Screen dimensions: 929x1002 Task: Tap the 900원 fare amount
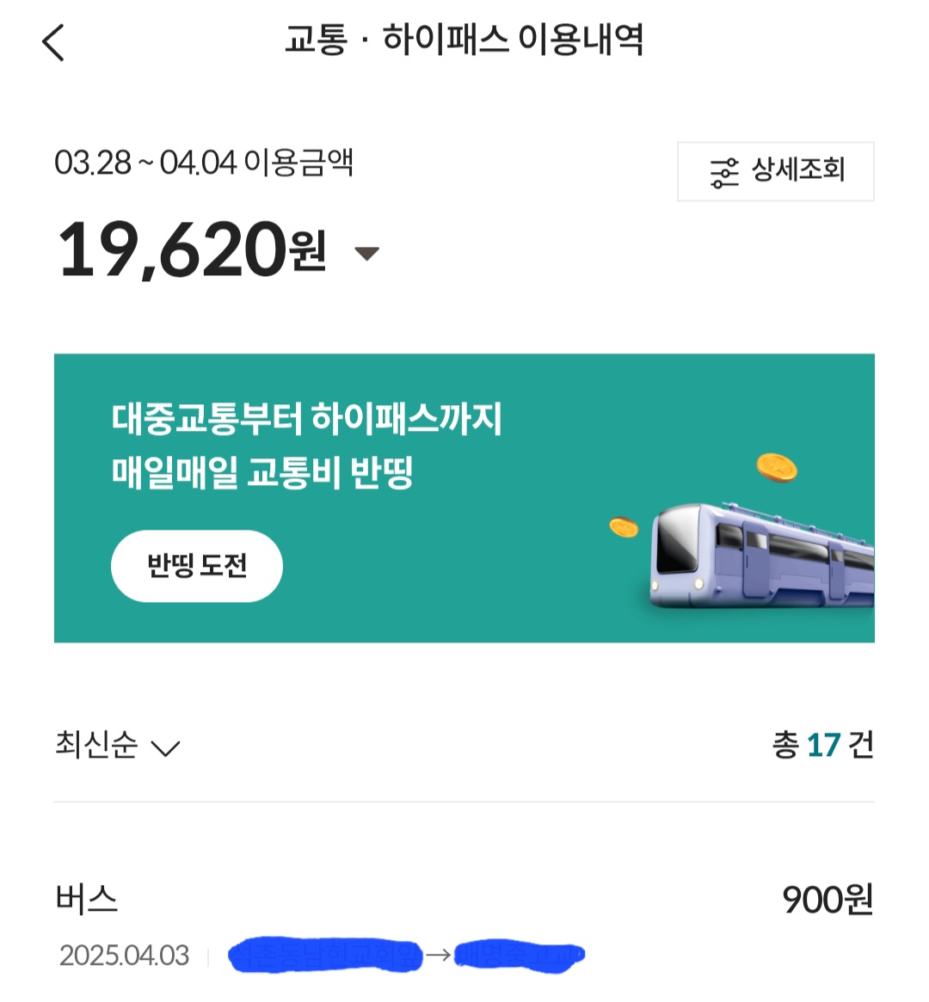click(827, 900)
